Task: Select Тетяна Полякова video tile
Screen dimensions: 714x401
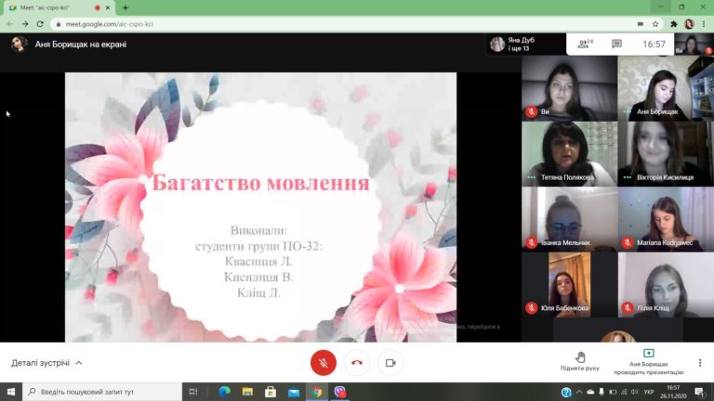Action: click(x=569, y=154)
